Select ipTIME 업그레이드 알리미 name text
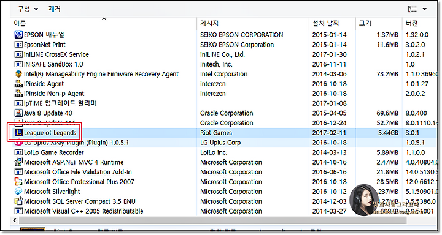The width and height of the screenshot is (442, 235). 60,103
